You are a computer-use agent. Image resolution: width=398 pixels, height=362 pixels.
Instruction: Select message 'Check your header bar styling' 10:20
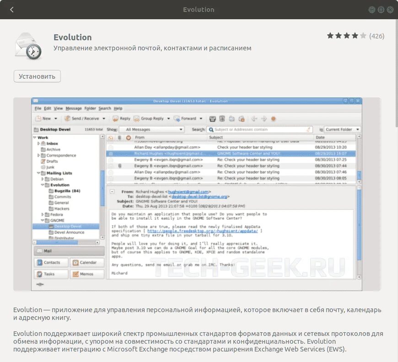pyautogui.click(x=231, y=147)
